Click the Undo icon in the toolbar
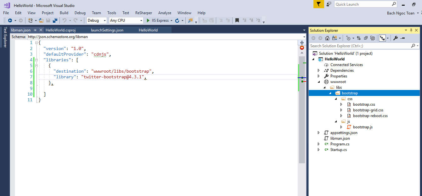 tap(64, 20)
